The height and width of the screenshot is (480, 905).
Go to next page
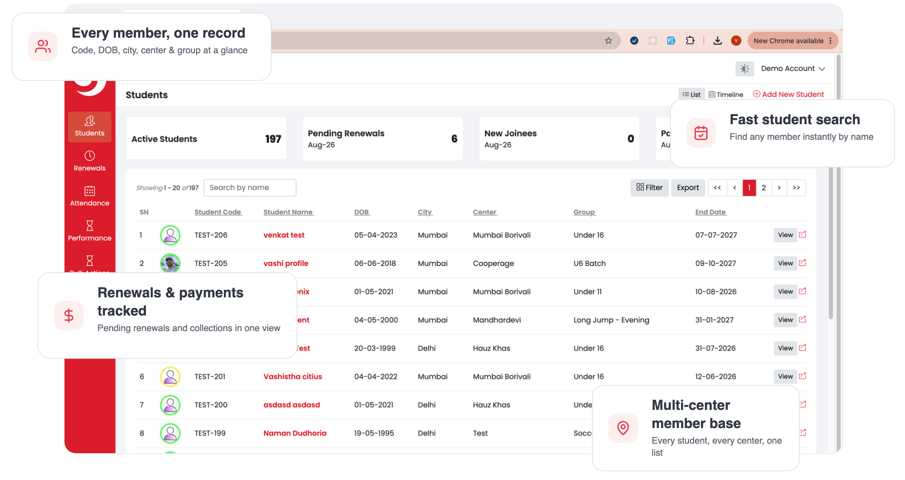pos(779,187)
